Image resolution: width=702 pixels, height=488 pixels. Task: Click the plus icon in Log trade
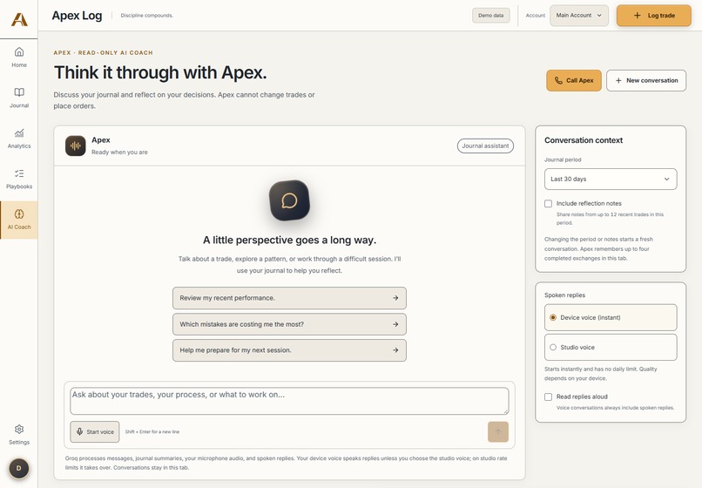[637, 15]
